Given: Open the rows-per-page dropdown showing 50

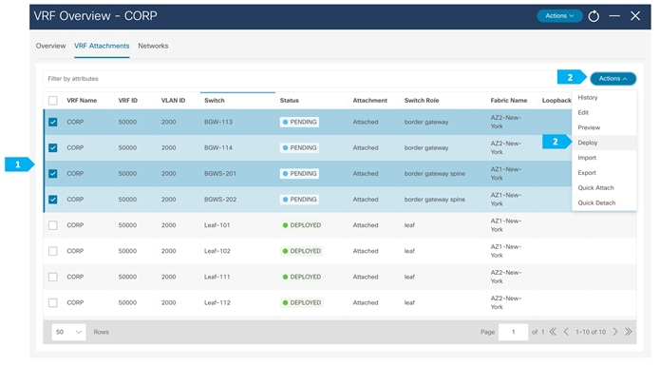Looking at the screenshot, I should click(x=68, y=332).
